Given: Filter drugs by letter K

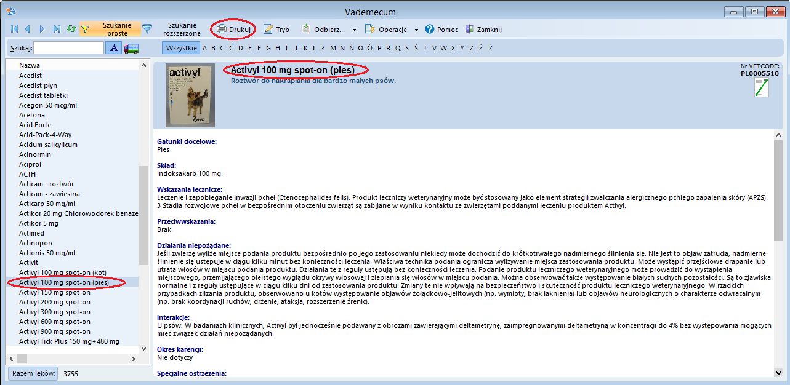Looking at the screenshot, I should pyautogui.click(x=305, y=48).
